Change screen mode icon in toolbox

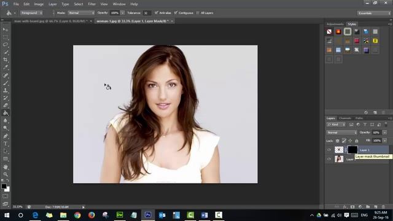(x=6, y=204)
